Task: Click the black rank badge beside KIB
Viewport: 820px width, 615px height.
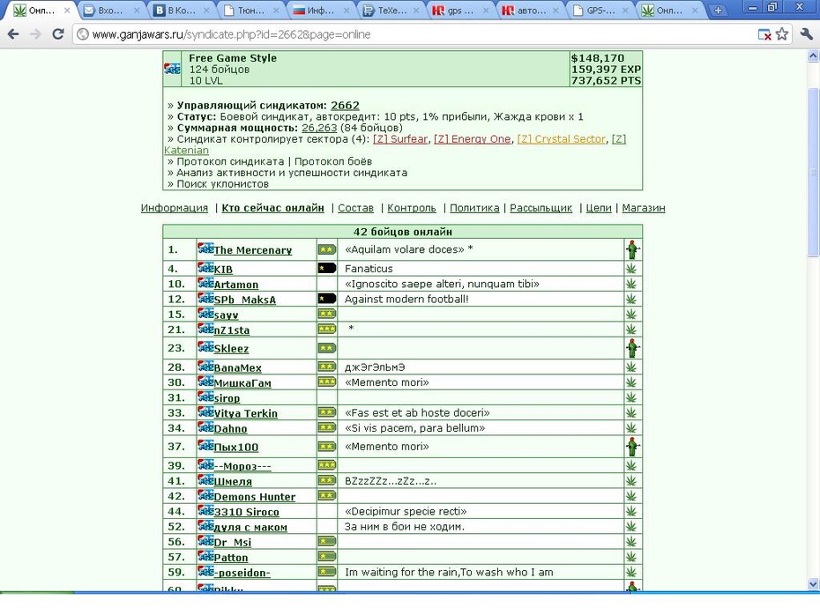Action: [327, 269]
